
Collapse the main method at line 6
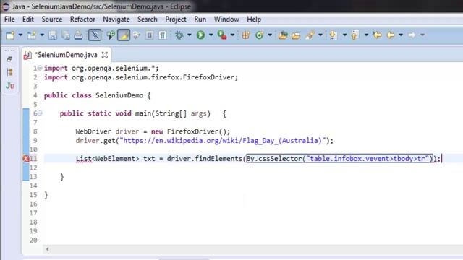point(40,113)
